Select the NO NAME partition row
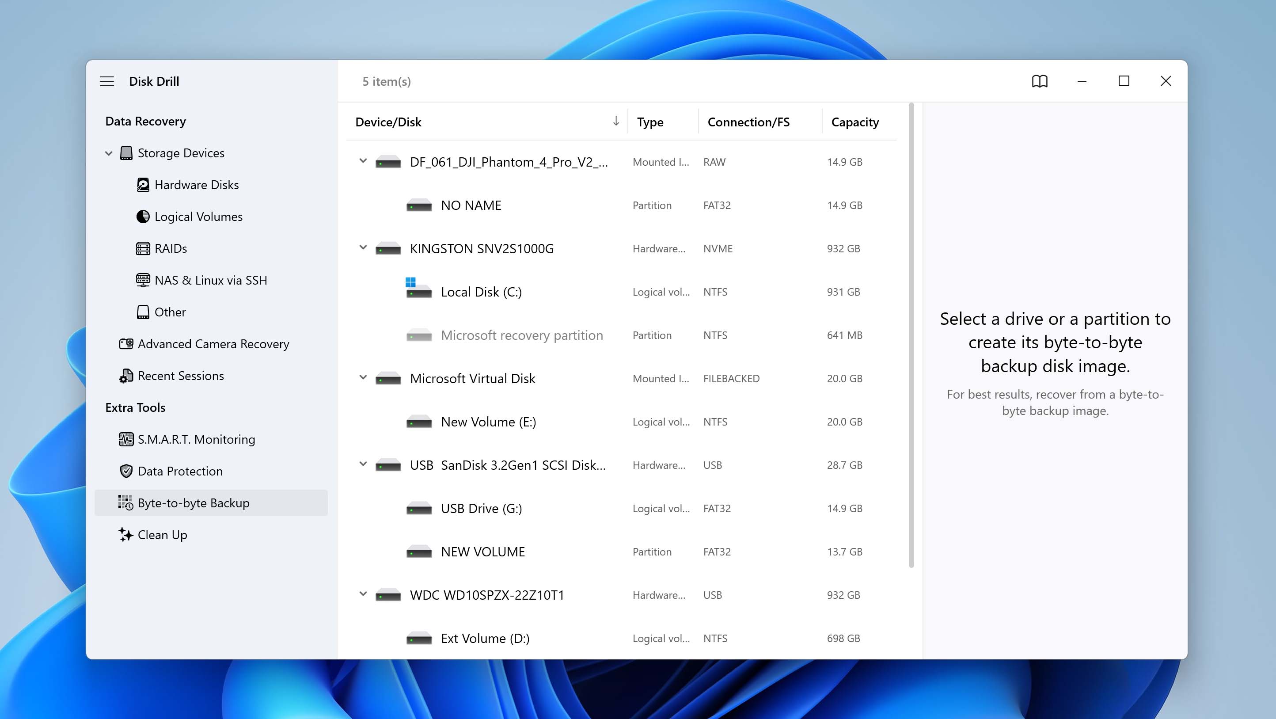 [x=622, y=205]
